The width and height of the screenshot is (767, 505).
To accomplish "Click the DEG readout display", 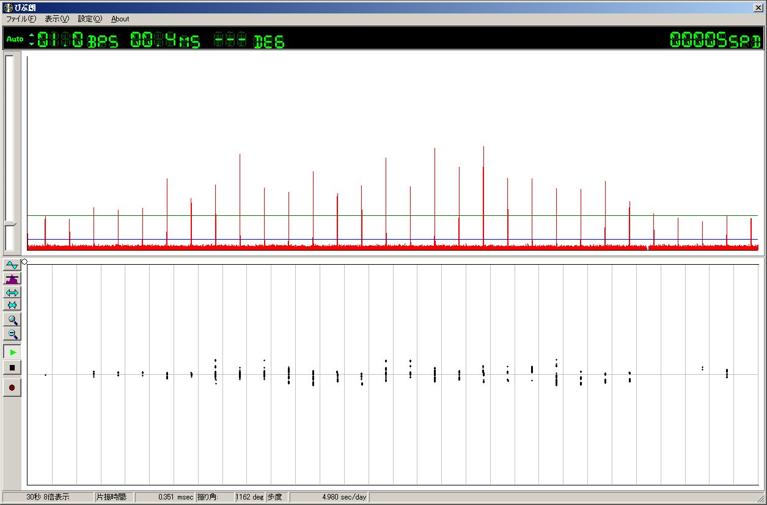I will click(249, 40).
